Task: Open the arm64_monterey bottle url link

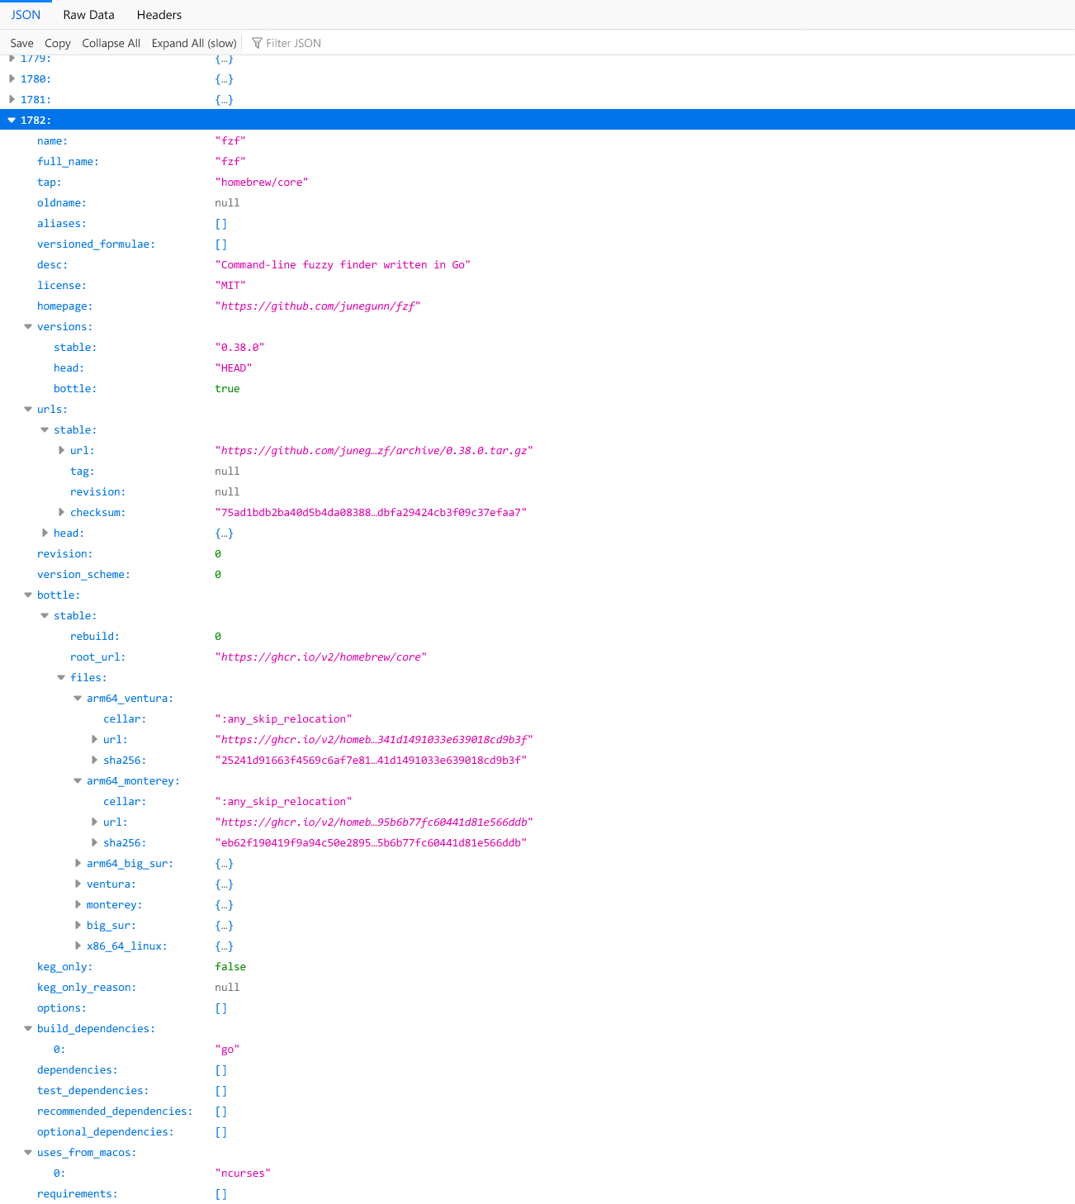Action: (374, 822)
